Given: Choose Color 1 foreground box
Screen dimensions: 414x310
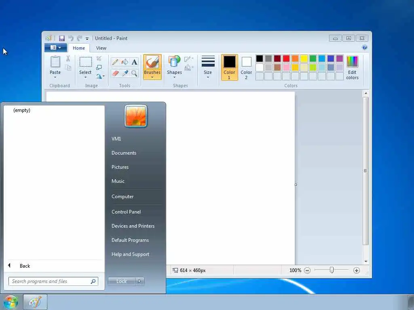Looking at the screenshot, I should pyautogui.click(x=230, y=67).
